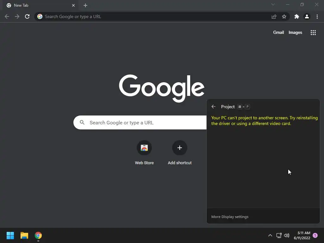Click the Google logo
Viewport: 324px width, 243px height.
(x=162, y=89)
